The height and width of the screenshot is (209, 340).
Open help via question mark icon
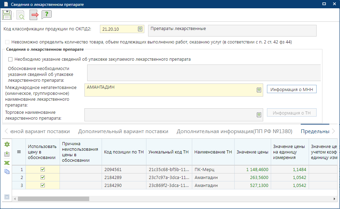47,14
